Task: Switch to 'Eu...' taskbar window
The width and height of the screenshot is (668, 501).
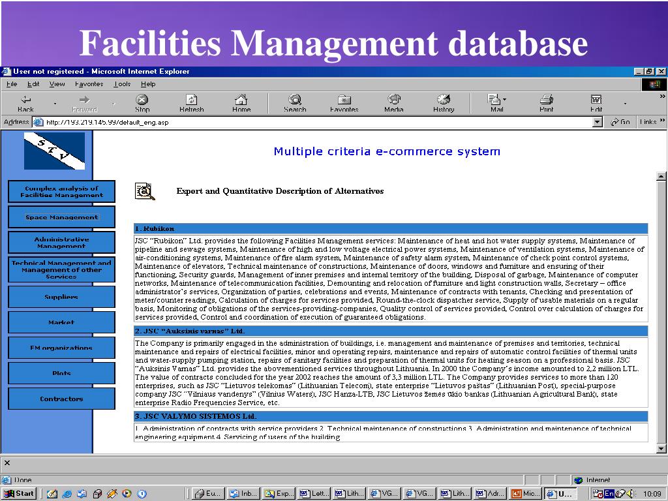Action: point(208,493)
